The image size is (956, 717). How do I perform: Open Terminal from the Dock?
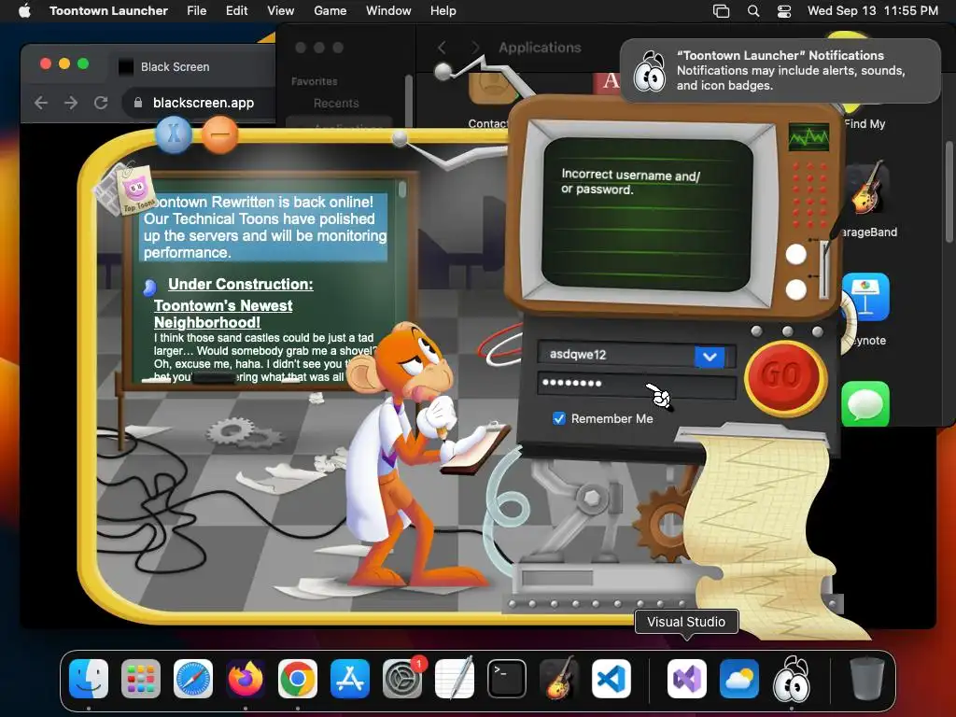pos(507,679)
